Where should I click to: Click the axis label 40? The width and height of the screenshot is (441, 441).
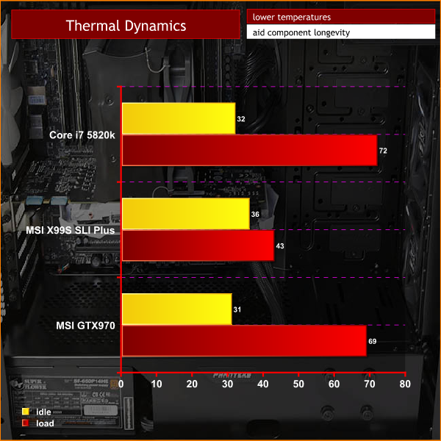pyautogui.click(x=263, y=384)
